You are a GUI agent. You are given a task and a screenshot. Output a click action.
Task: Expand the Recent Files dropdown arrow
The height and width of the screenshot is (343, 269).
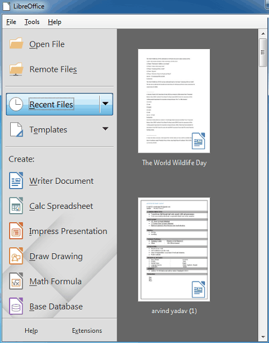106,104
